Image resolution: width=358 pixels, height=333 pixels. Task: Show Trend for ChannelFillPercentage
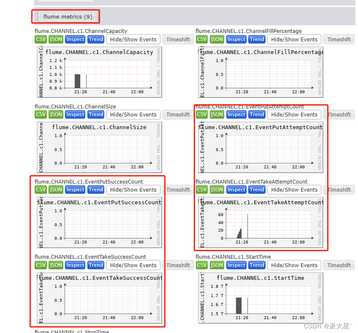tap(257, 39)
